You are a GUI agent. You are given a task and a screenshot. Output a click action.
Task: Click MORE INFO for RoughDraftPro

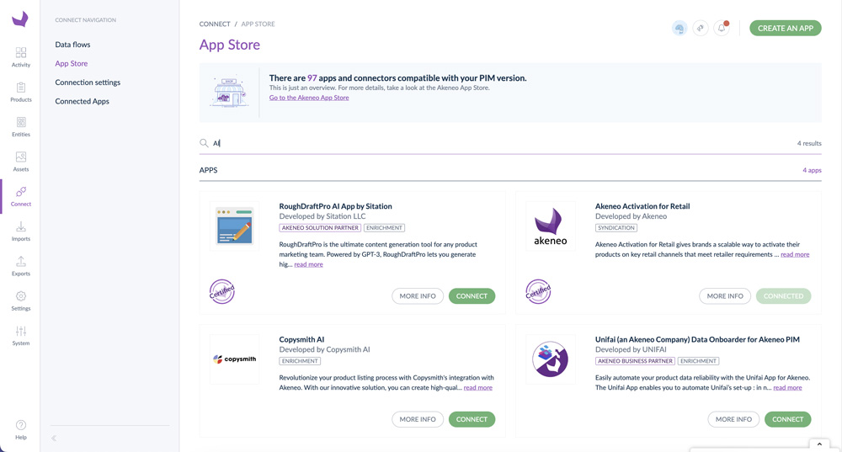418,295
